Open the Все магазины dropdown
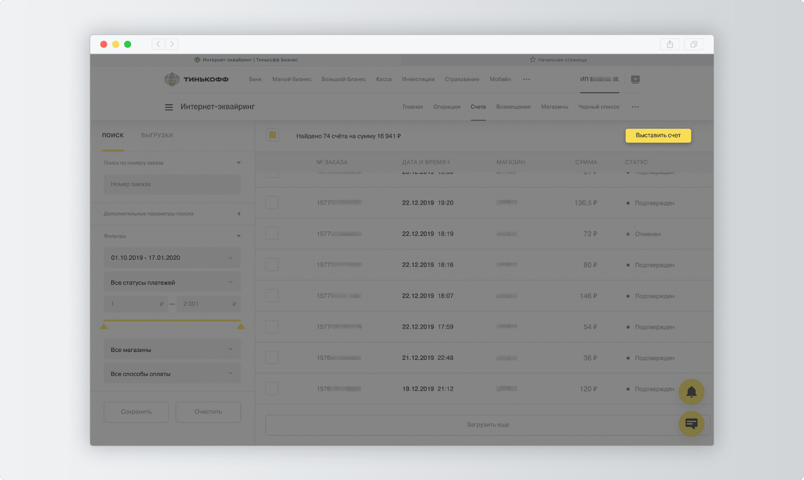 pos(172,349)
